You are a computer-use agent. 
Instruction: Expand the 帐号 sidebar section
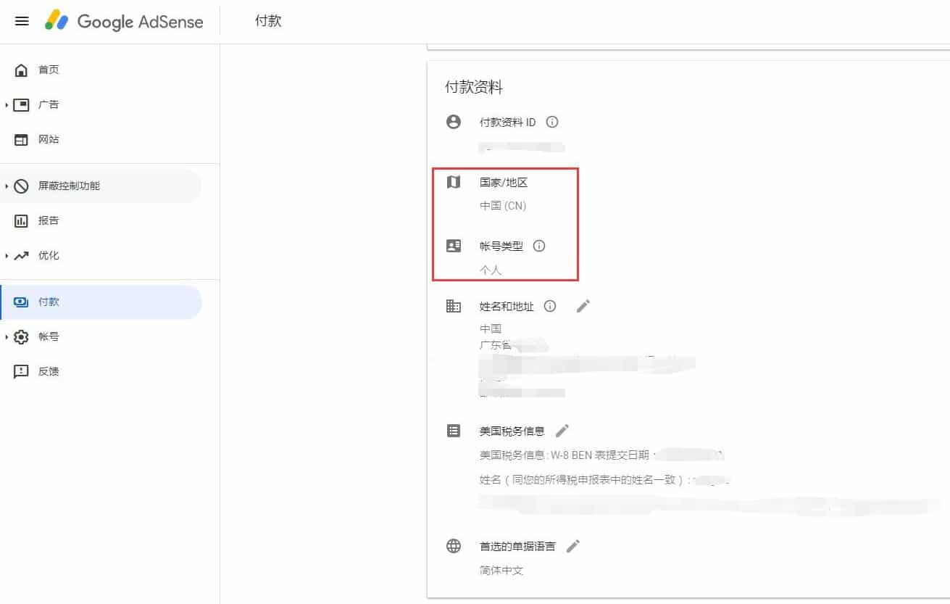pos(6,336)
